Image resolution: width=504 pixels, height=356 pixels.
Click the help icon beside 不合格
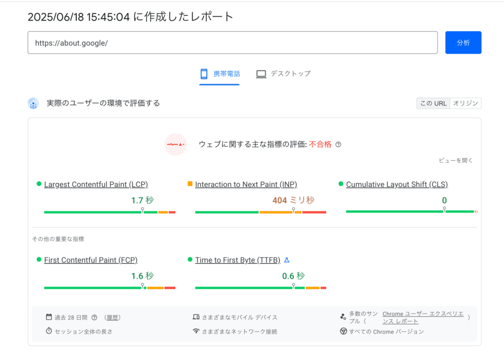(338, 145)
